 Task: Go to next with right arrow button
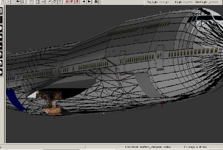pos(89,2)
